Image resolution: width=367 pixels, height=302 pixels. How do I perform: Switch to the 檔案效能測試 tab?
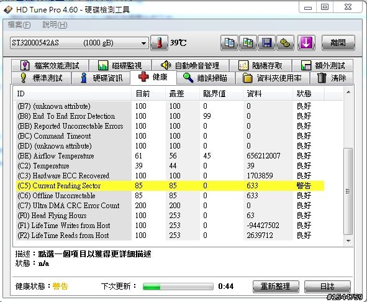[50, 65]
